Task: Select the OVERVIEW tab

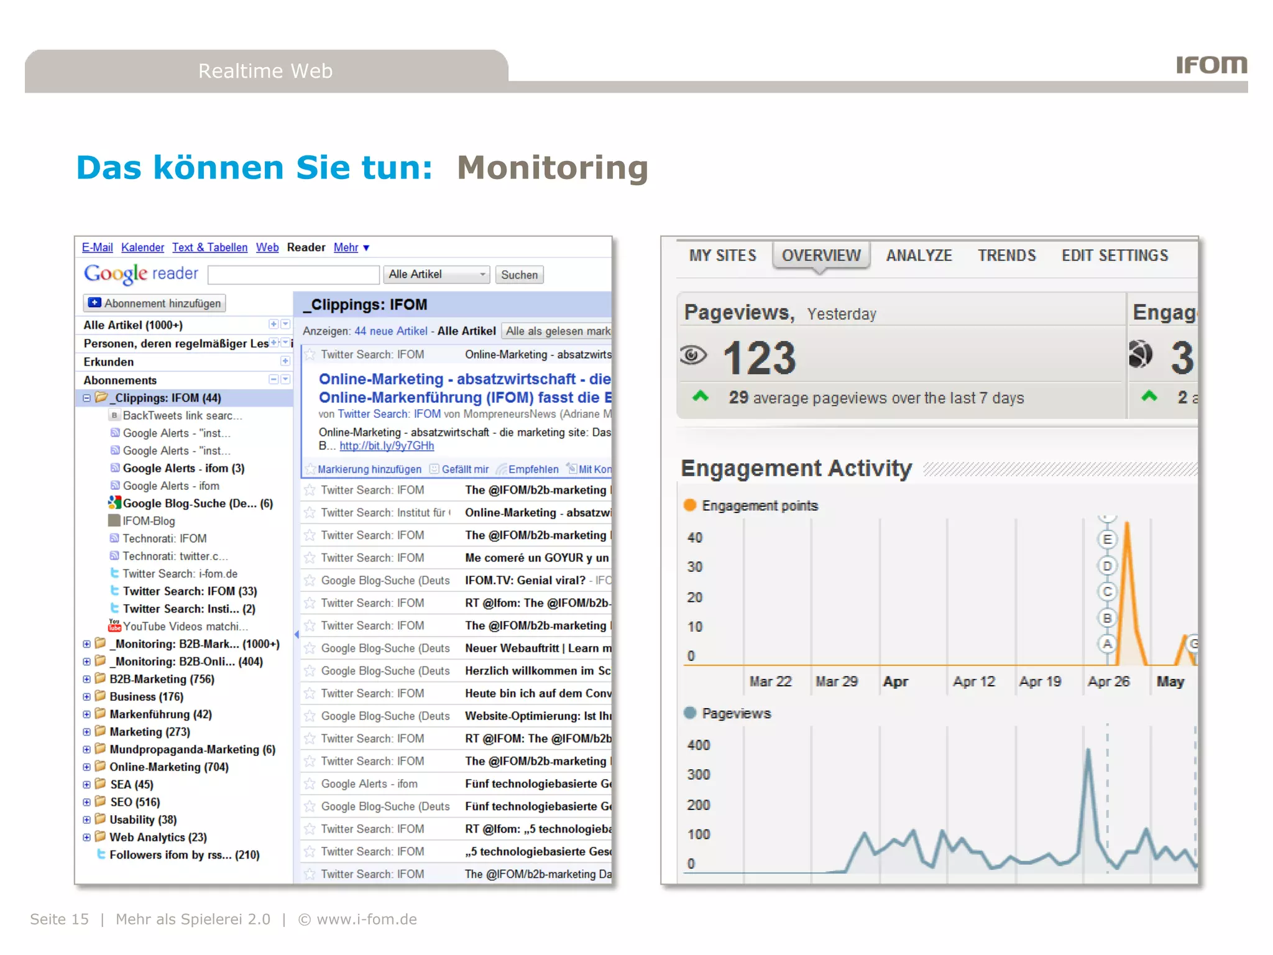Action: (821, 256)
